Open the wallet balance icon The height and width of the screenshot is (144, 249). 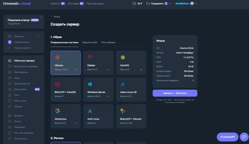[x=134, y=3]
